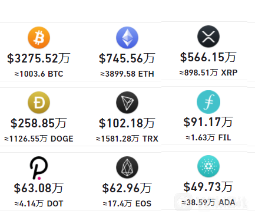Click the ≈1003.6 BTC quantity label
Viewport: 255px width, 220px height.
(39, 74)
